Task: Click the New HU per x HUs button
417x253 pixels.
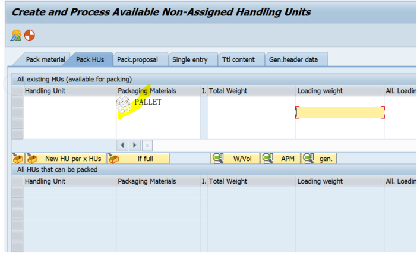Action: pyautogui.click(x=66, y=159)
